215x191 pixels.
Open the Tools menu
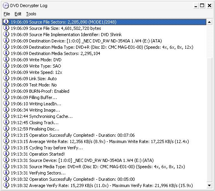31,14
